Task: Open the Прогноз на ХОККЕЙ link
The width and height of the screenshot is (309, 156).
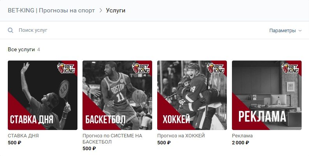Action: (x=181, y=136)
